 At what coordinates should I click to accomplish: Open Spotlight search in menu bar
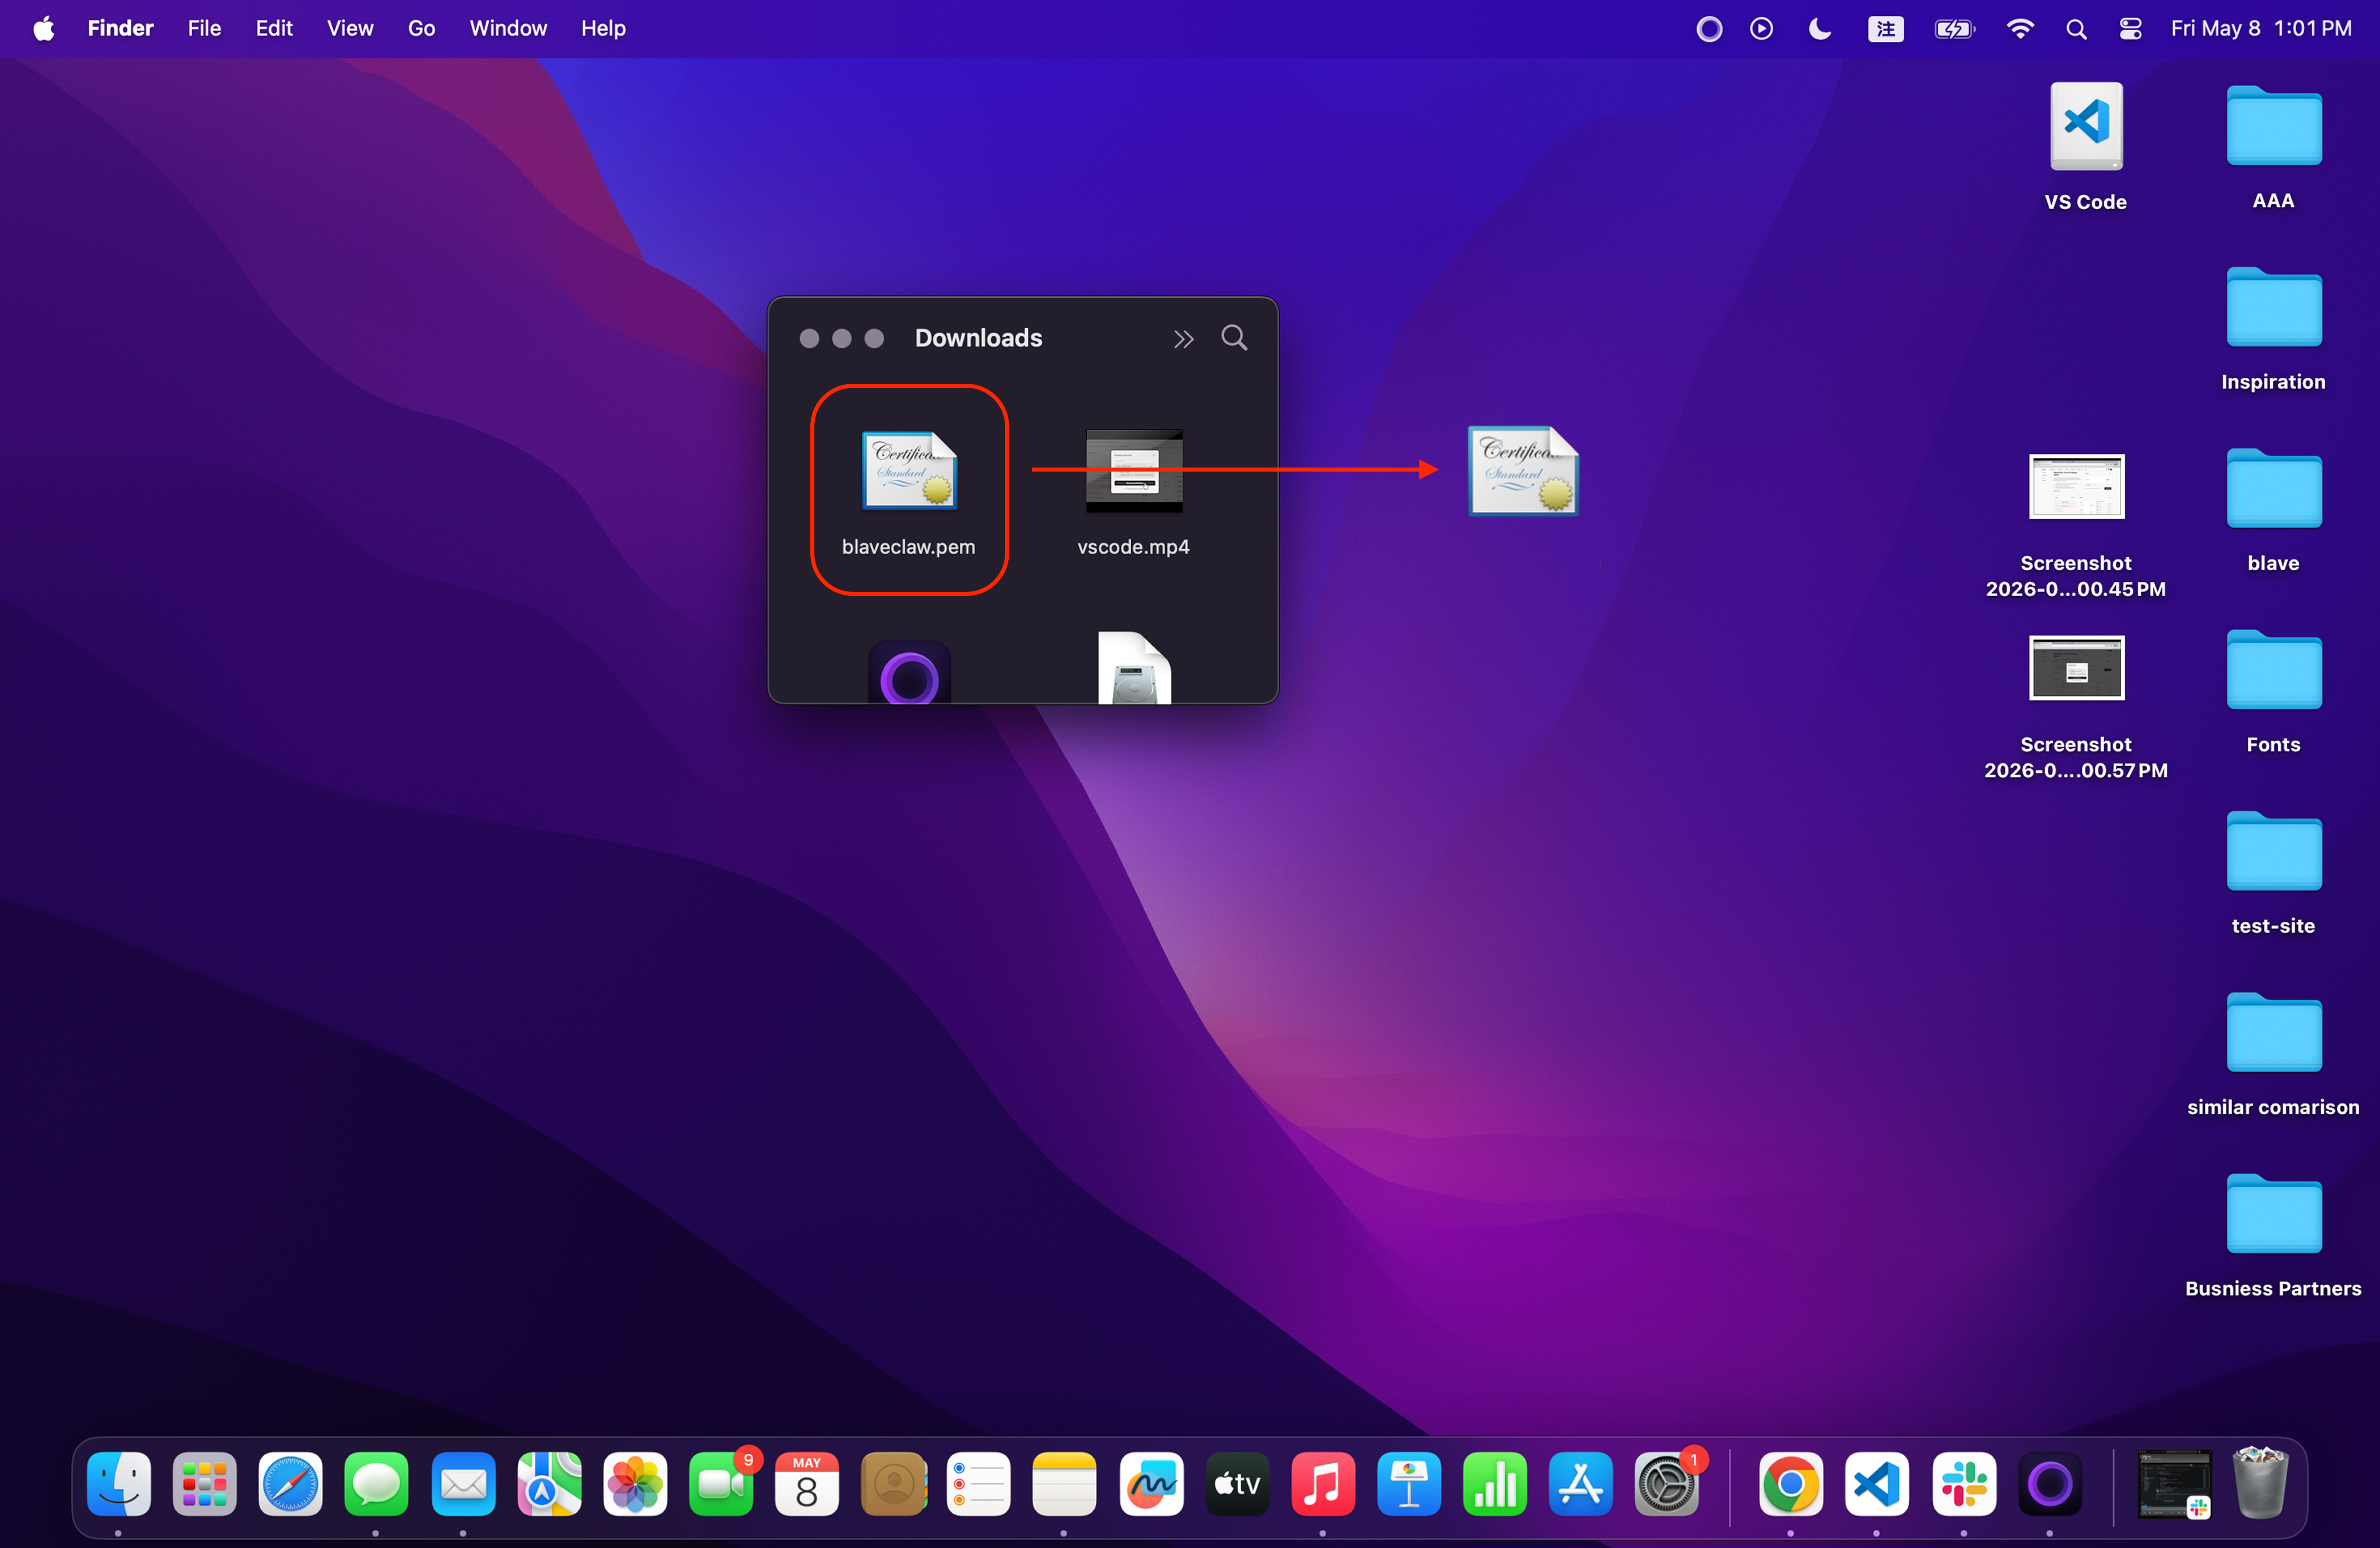[2076, 29]
